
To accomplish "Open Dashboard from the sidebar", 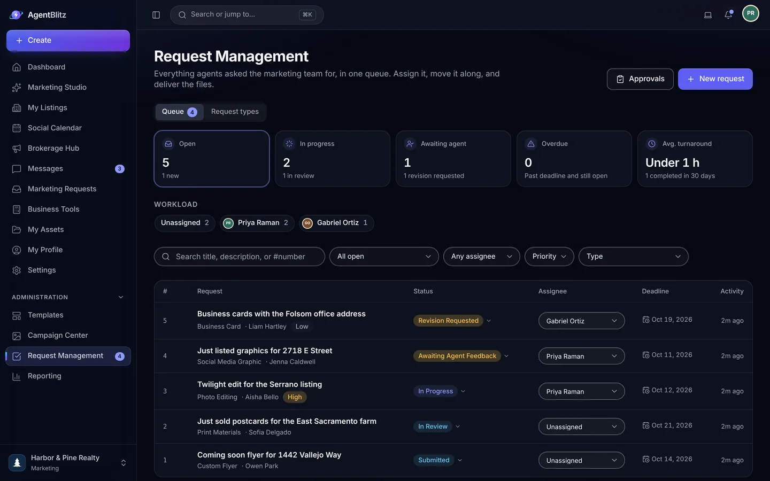I will 68,67.
